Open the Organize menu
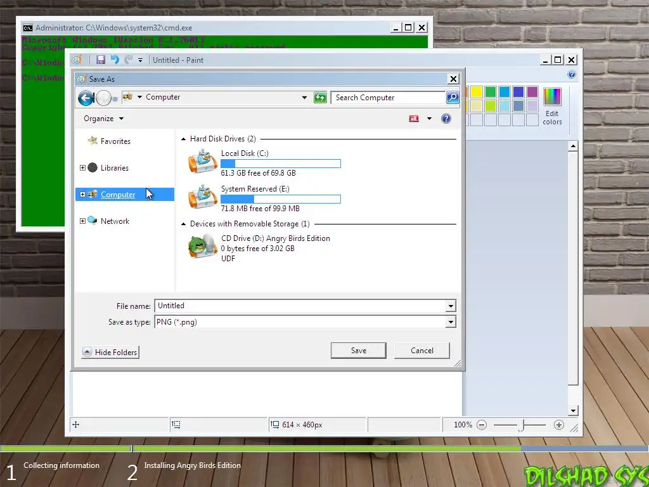The width and height of the screenshot is (649, 487). click(103, 119)
